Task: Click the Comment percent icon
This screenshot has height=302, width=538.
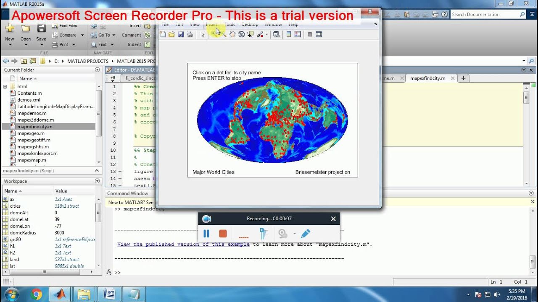Action: (148, 35)
